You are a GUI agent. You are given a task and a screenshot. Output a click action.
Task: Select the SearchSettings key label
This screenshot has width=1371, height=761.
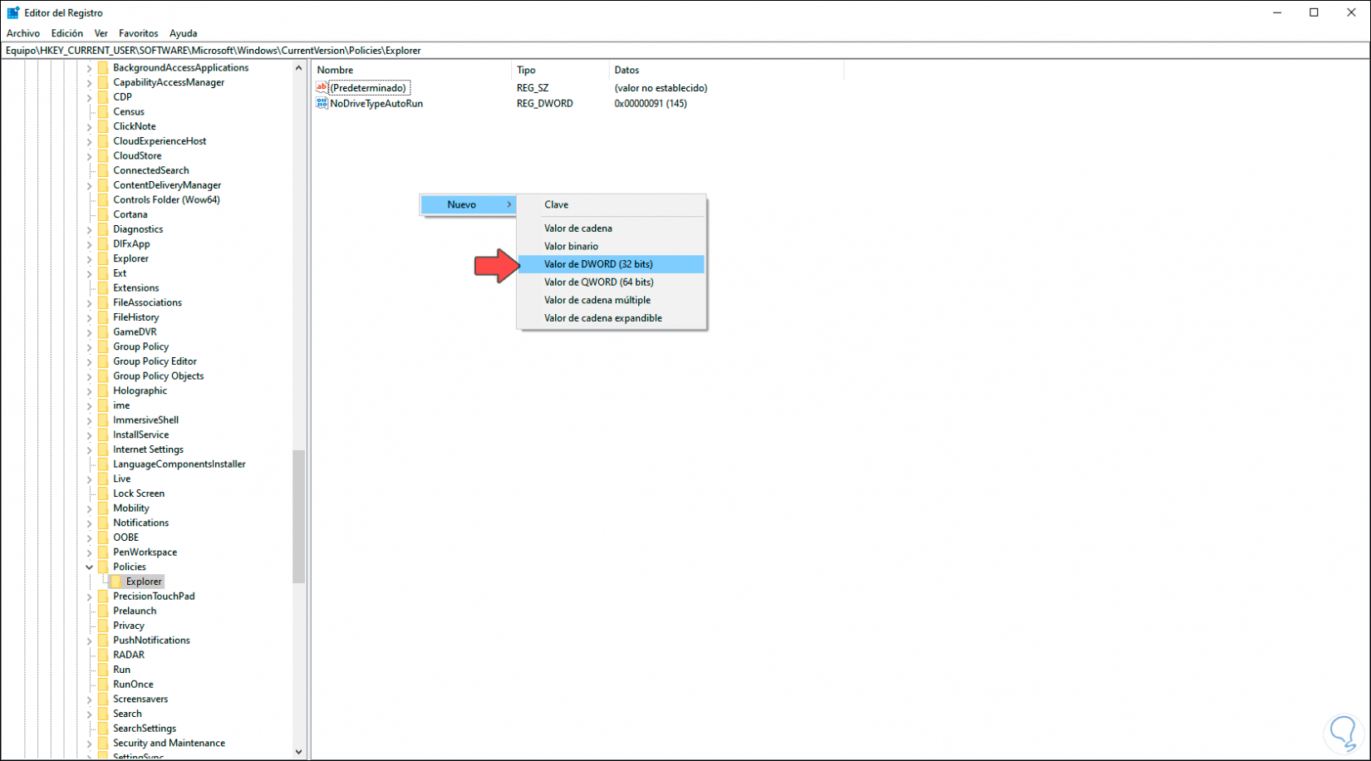145,728
